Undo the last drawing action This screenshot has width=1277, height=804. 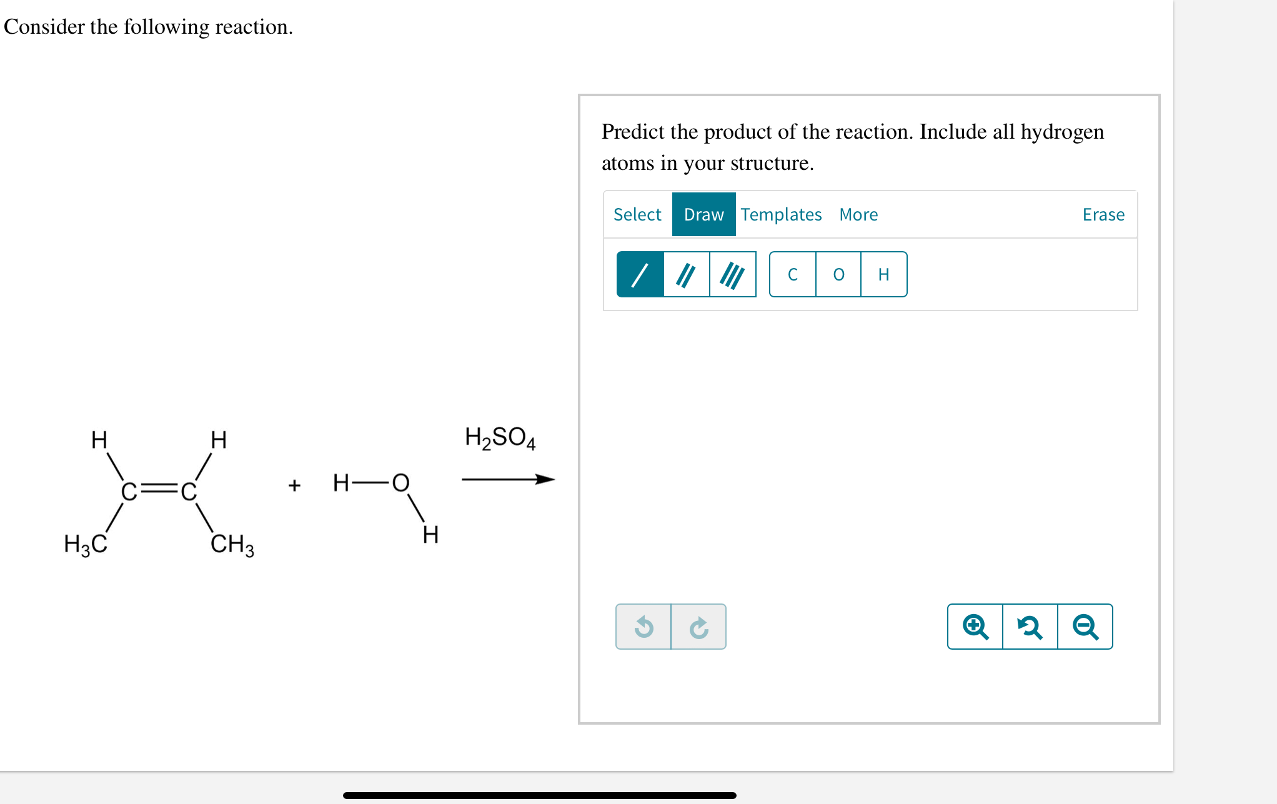643,627
